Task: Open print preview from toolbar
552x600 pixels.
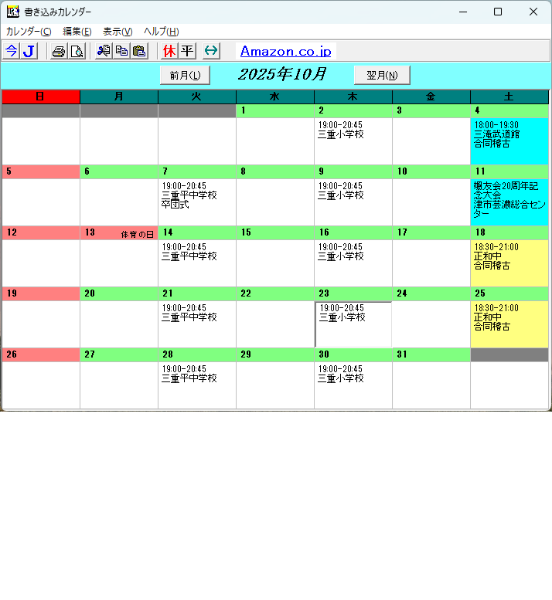Action: 77,51
